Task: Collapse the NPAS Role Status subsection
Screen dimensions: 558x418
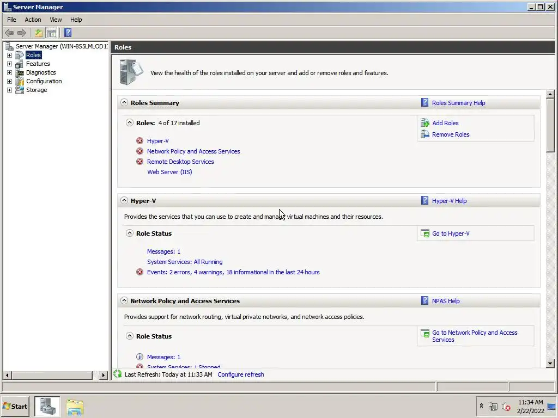Action: pos(130,336)
